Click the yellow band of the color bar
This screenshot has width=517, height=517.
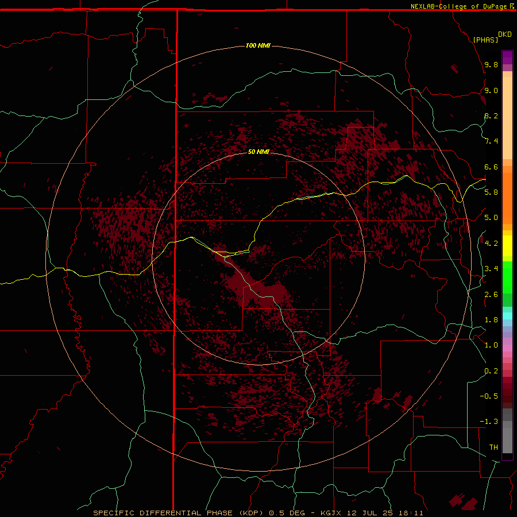507,246
